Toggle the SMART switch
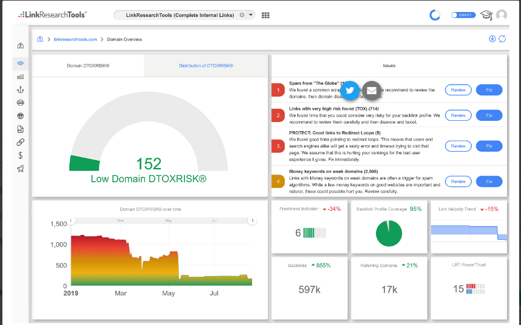The height and width of the screenshot is (325, 521). coord(463,15)
